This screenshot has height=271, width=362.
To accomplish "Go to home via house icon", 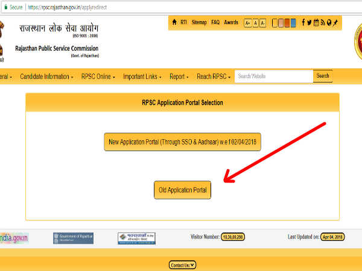I will coord(174,22).
